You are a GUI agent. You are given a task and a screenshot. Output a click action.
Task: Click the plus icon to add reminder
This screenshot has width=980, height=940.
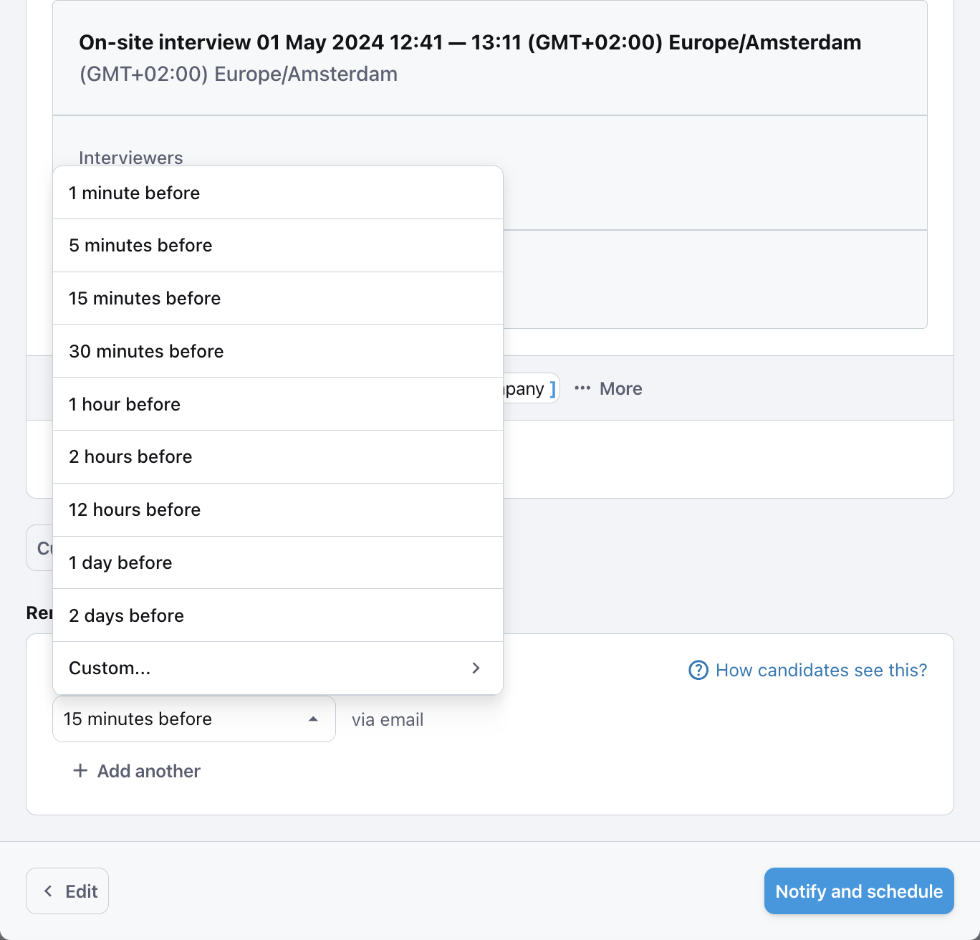tap(80, 771)
